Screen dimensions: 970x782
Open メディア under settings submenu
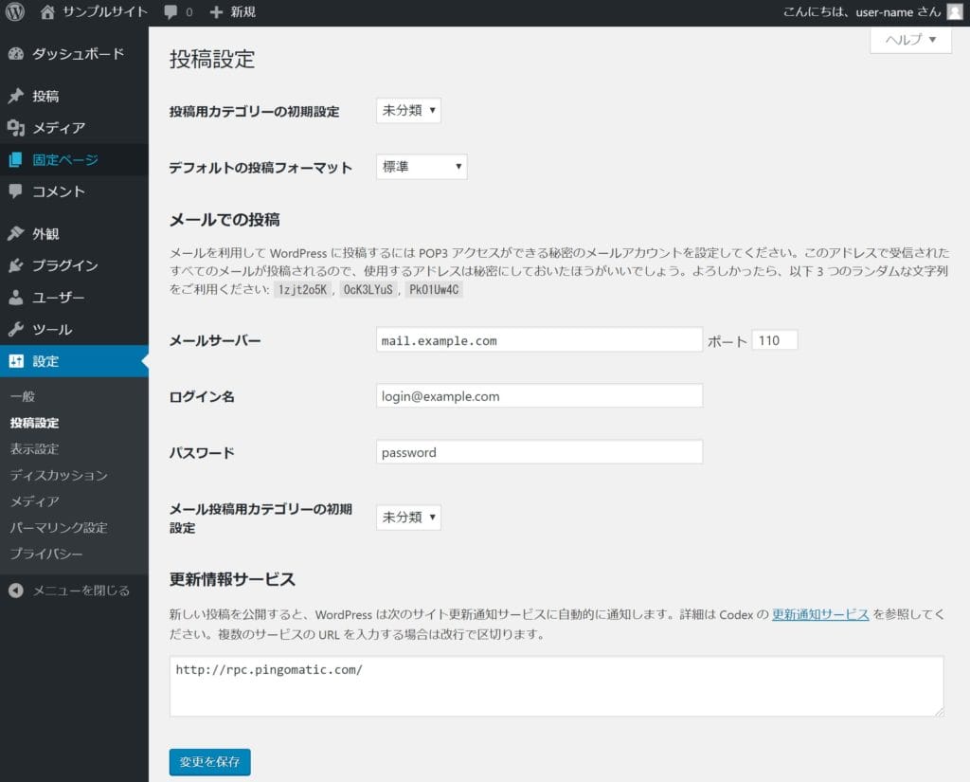click(x=35, y=500)
